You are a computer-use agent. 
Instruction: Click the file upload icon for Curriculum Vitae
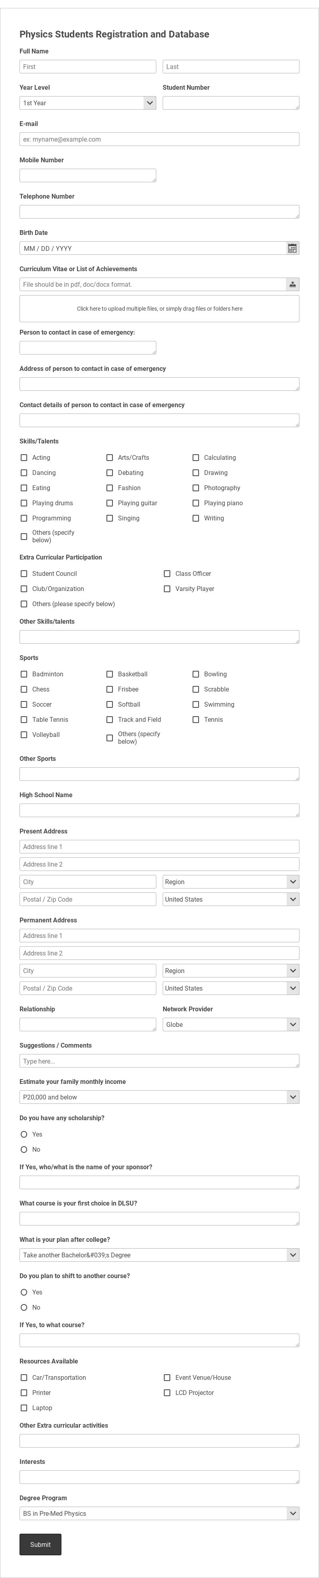click(x=293, y=284)
